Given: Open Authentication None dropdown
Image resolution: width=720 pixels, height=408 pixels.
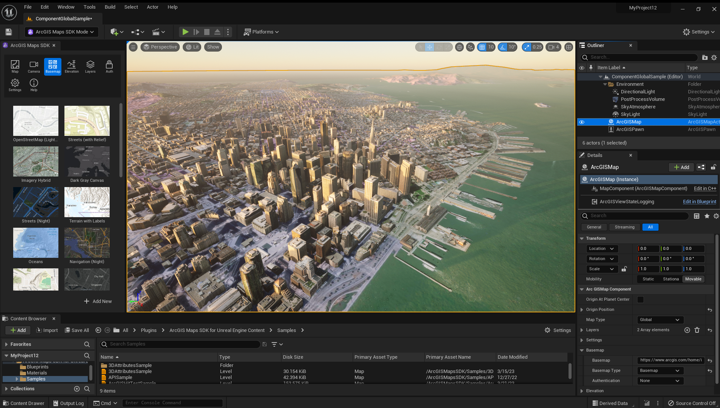Looking at the screenshot, I should coord(660,381).
